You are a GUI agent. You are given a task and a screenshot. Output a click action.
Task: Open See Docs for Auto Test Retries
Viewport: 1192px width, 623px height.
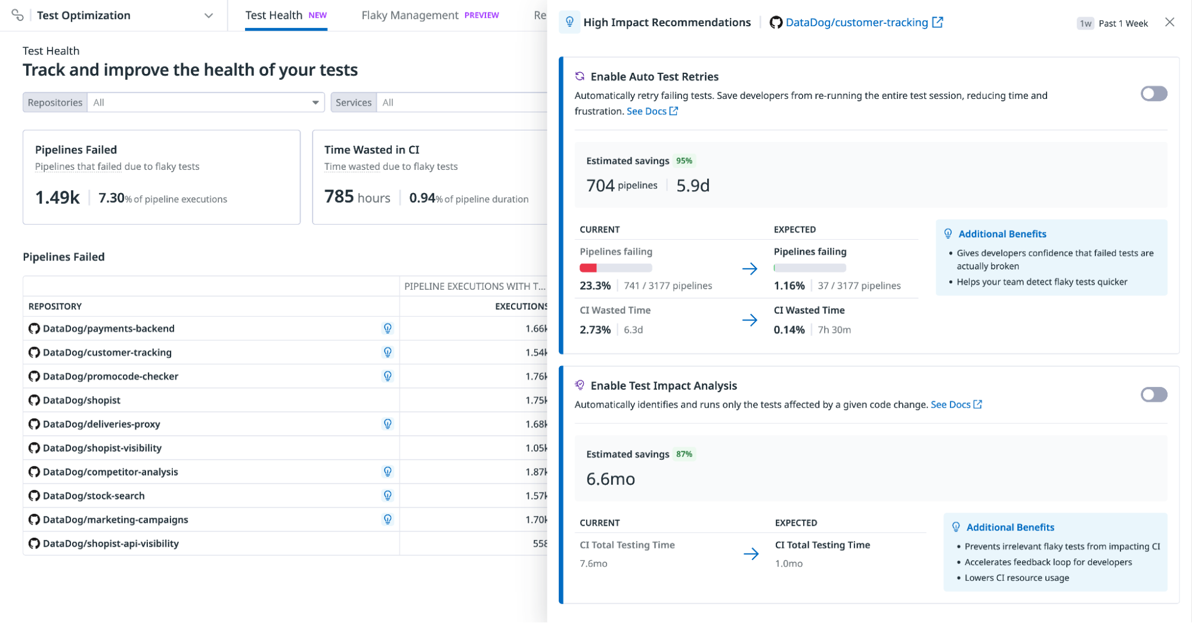pyautogui.click(x=648, y=111)
